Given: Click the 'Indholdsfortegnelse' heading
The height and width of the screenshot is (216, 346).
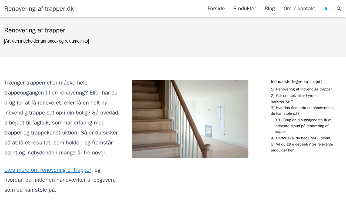Looking at the screenshot, I should [289, 82].
